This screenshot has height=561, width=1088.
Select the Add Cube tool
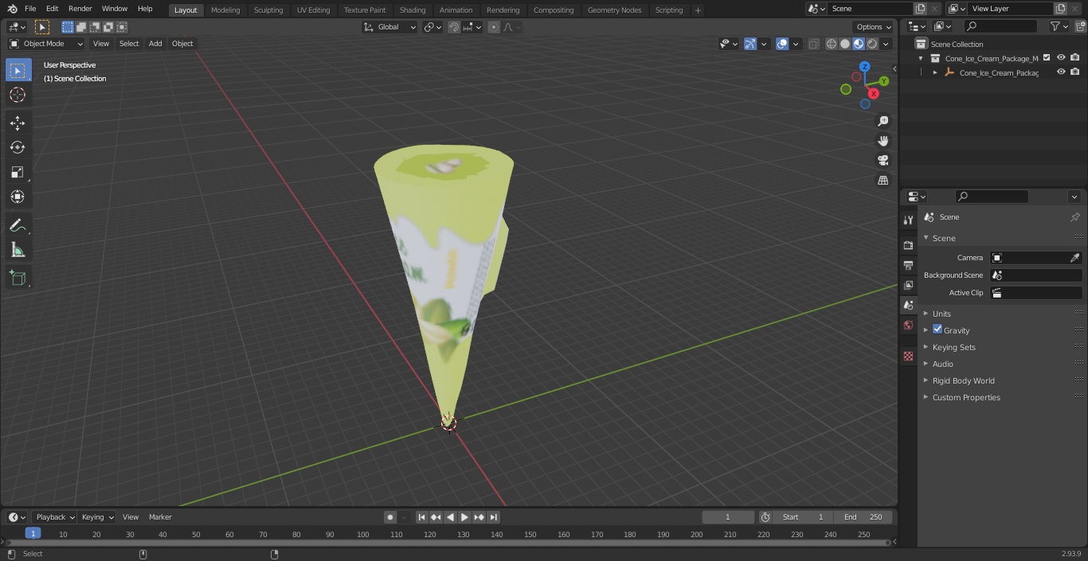coord(18,279)
